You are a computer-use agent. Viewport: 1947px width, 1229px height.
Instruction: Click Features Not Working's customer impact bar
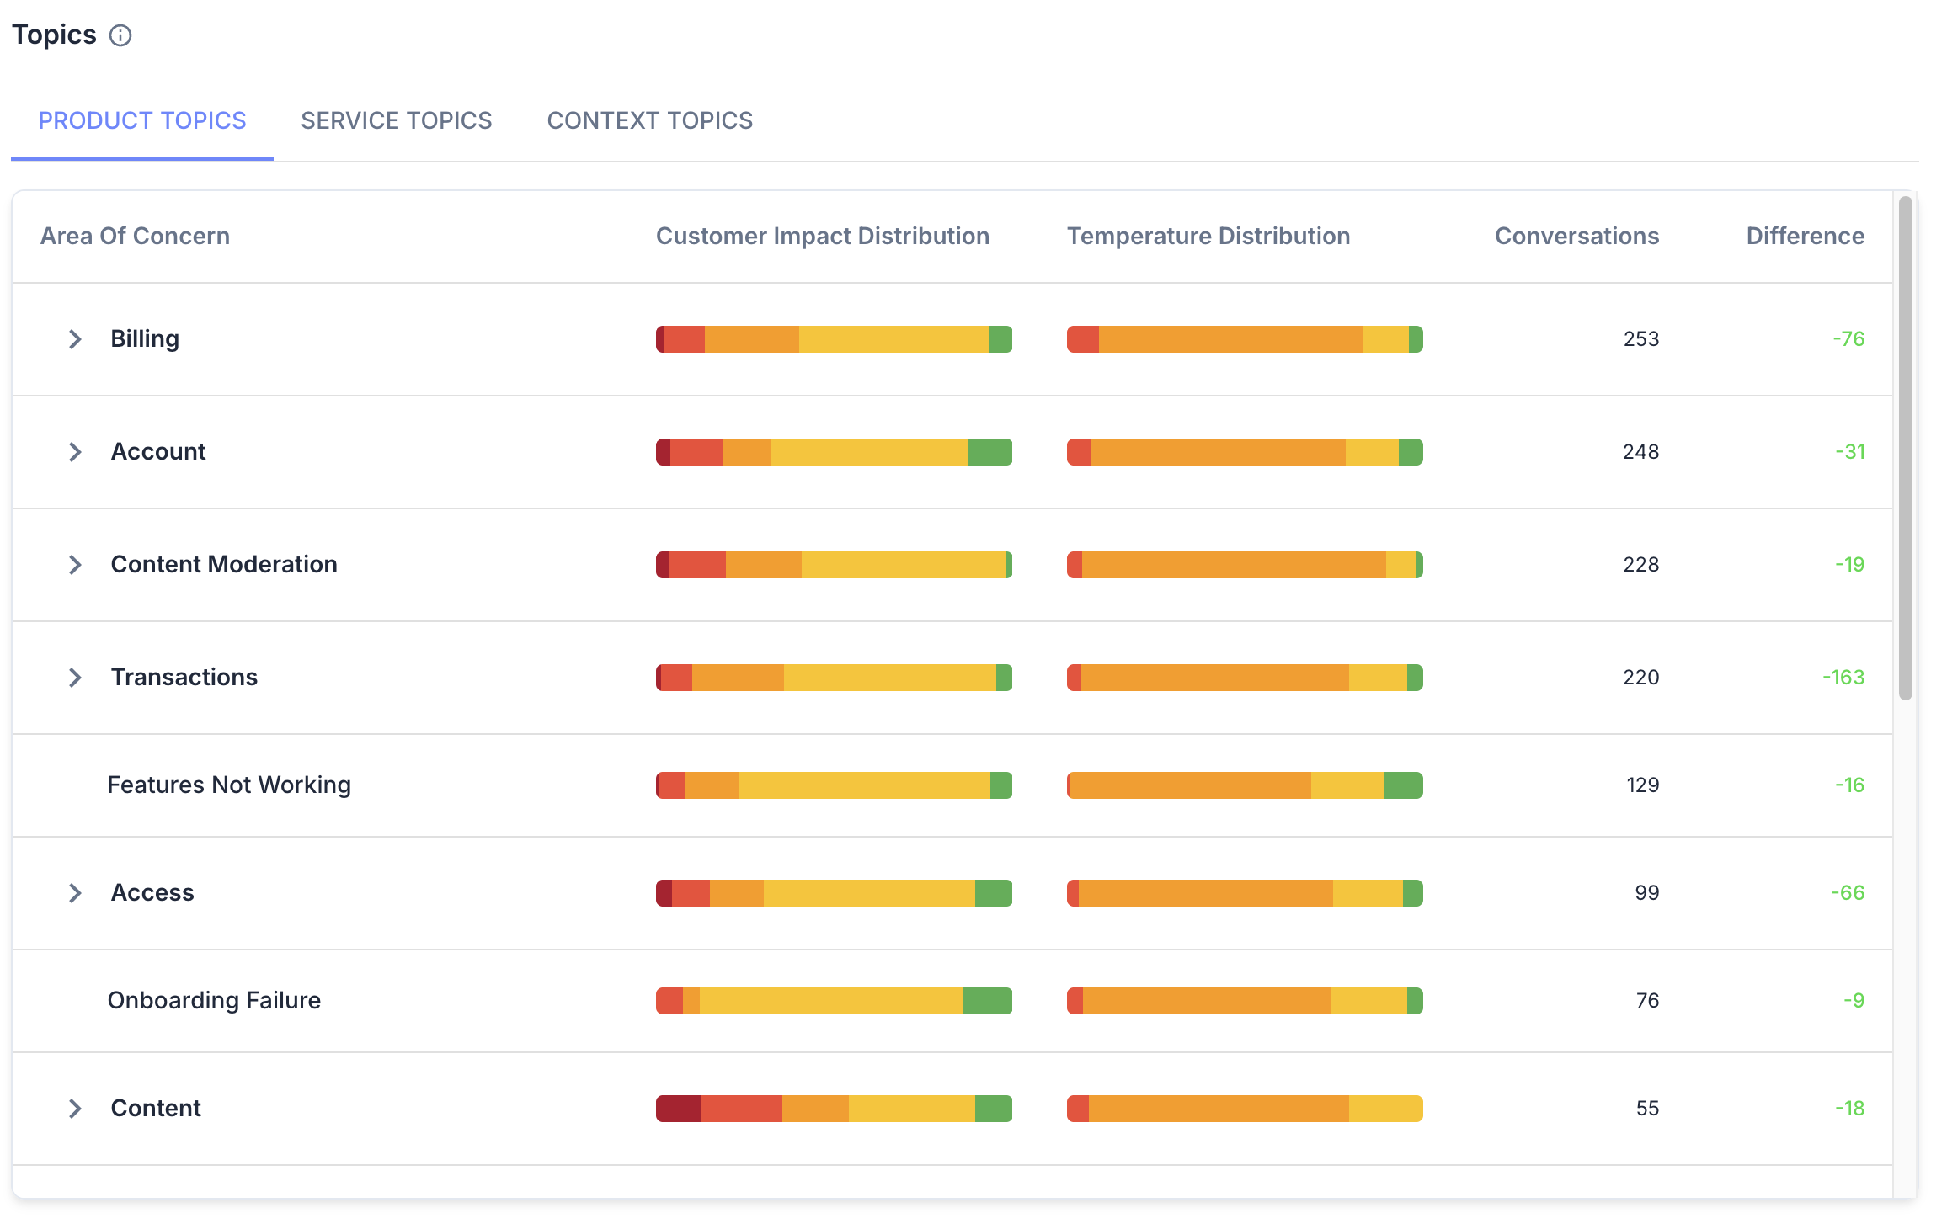pos(834,785)
